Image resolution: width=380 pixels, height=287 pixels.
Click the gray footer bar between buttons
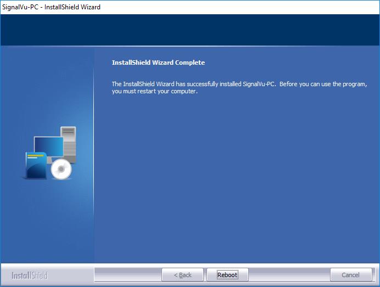tap(289, 275)
